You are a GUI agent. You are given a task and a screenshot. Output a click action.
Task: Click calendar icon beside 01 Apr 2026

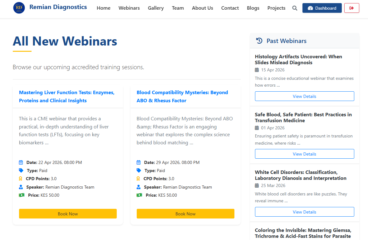click(257, 128)
